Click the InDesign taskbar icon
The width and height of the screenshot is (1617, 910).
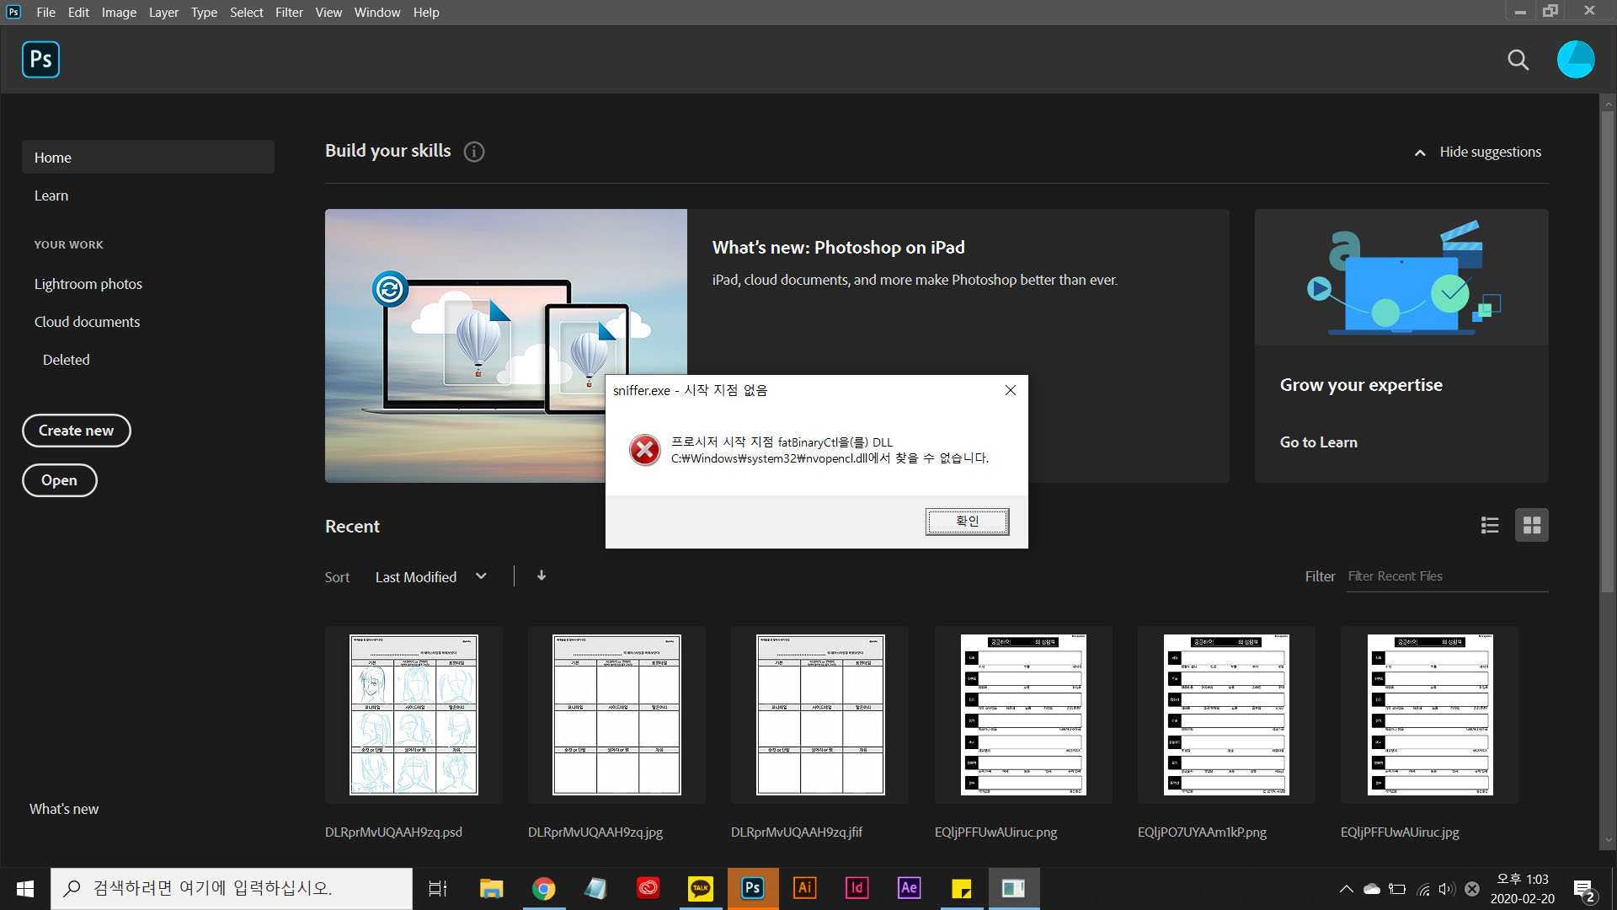(857, 888)
